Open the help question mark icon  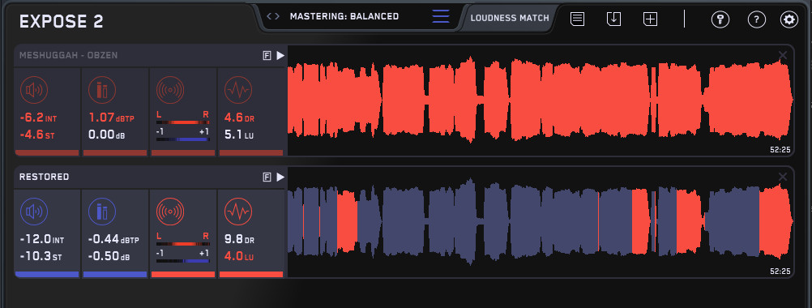pos(757,19)
